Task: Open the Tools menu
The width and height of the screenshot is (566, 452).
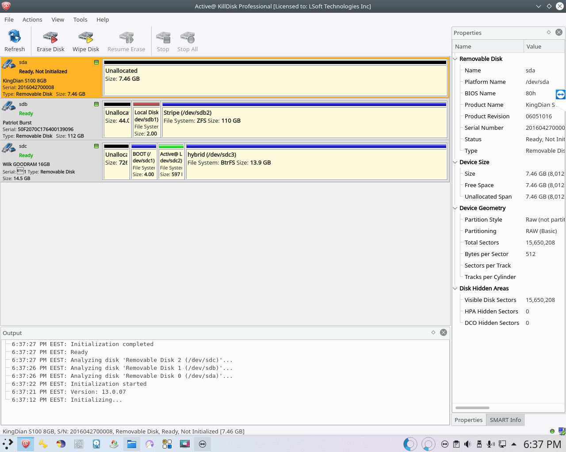Action: [x=80, y=19]
